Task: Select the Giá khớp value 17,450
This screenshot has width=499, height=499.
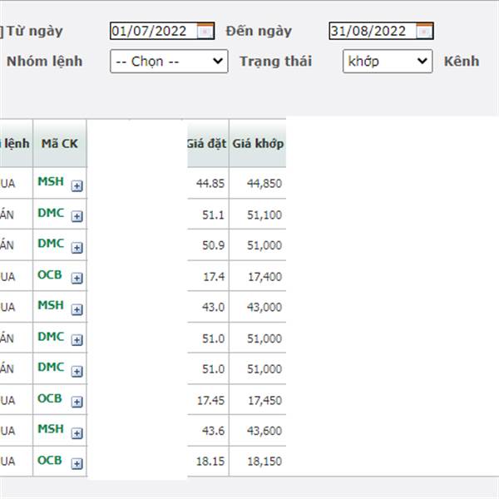Action: tap(264, 400)
